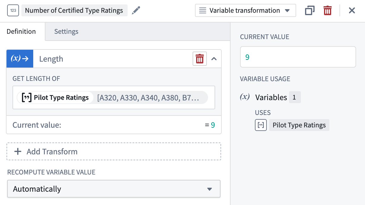Click Add Transform button
This screenshot has height=205, width=365.
[x=114, y=151]
